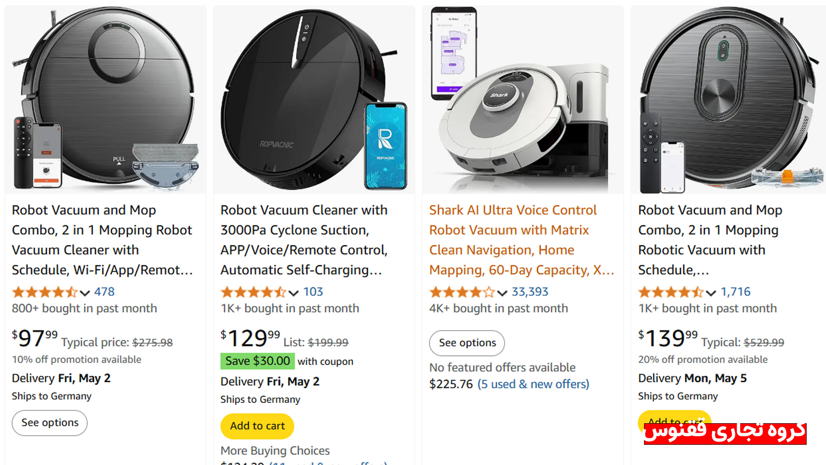Open star rating of the 478-review vacuum
826x465 pixels.
pyautogui.click(x=44, y=292)
